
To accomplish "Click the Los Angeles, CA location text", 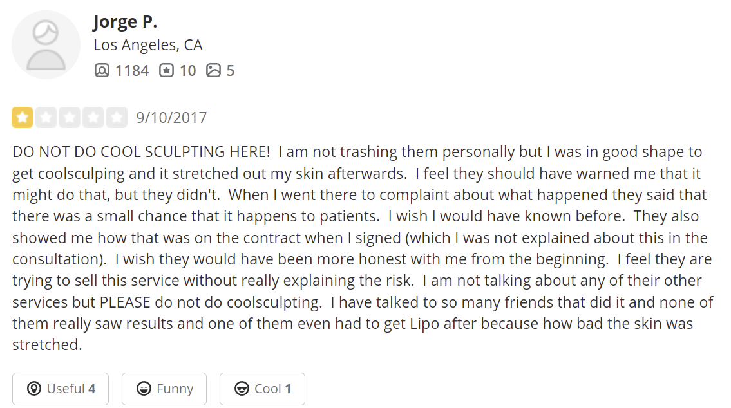I will point(148,45).
